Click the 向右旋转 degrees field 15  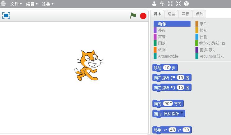[181, 78]
